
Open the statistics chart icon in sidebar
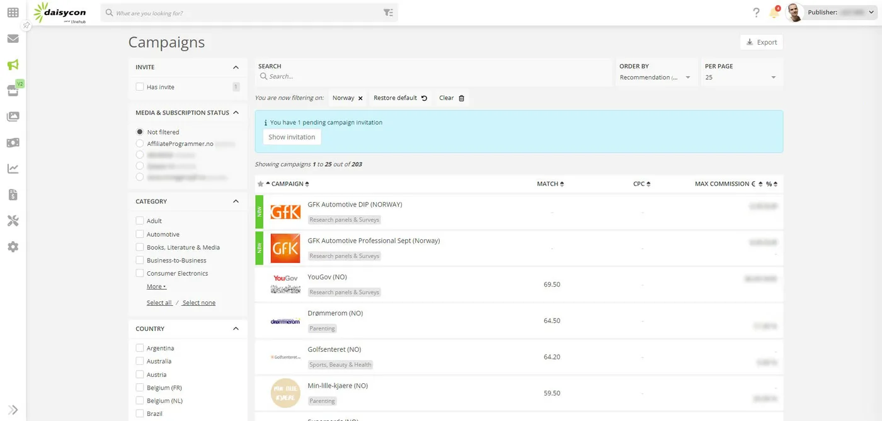pos(13,169)
